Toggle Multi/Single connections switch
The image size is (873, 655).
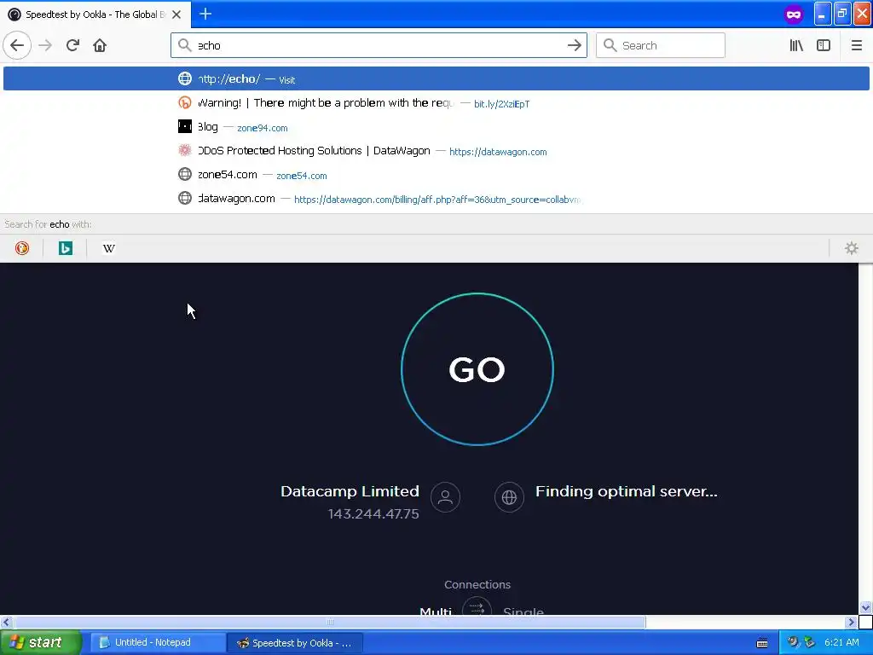point(477,606)
